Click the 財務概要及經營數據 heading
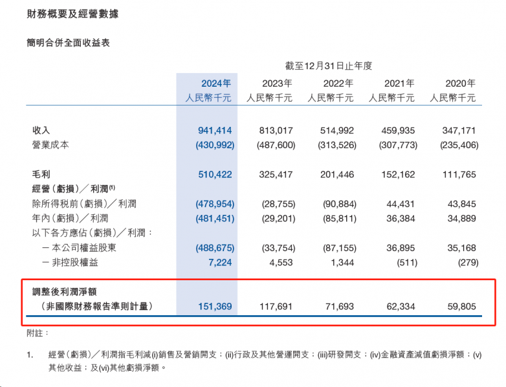 (72, 14)
